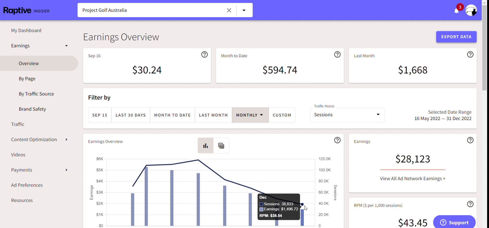The width and height of the screenshot is (489, 228).
Task: Open the site selector dropdown arrow
Action: point(244,10)
